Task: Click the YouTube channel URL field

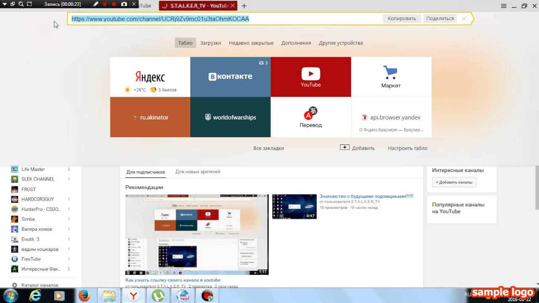Action: tap(225, 19)
